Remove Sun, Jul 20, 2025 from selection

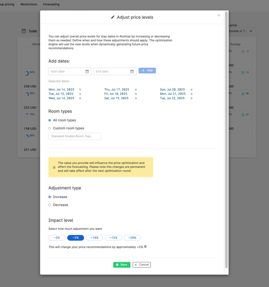coord(192,90)
